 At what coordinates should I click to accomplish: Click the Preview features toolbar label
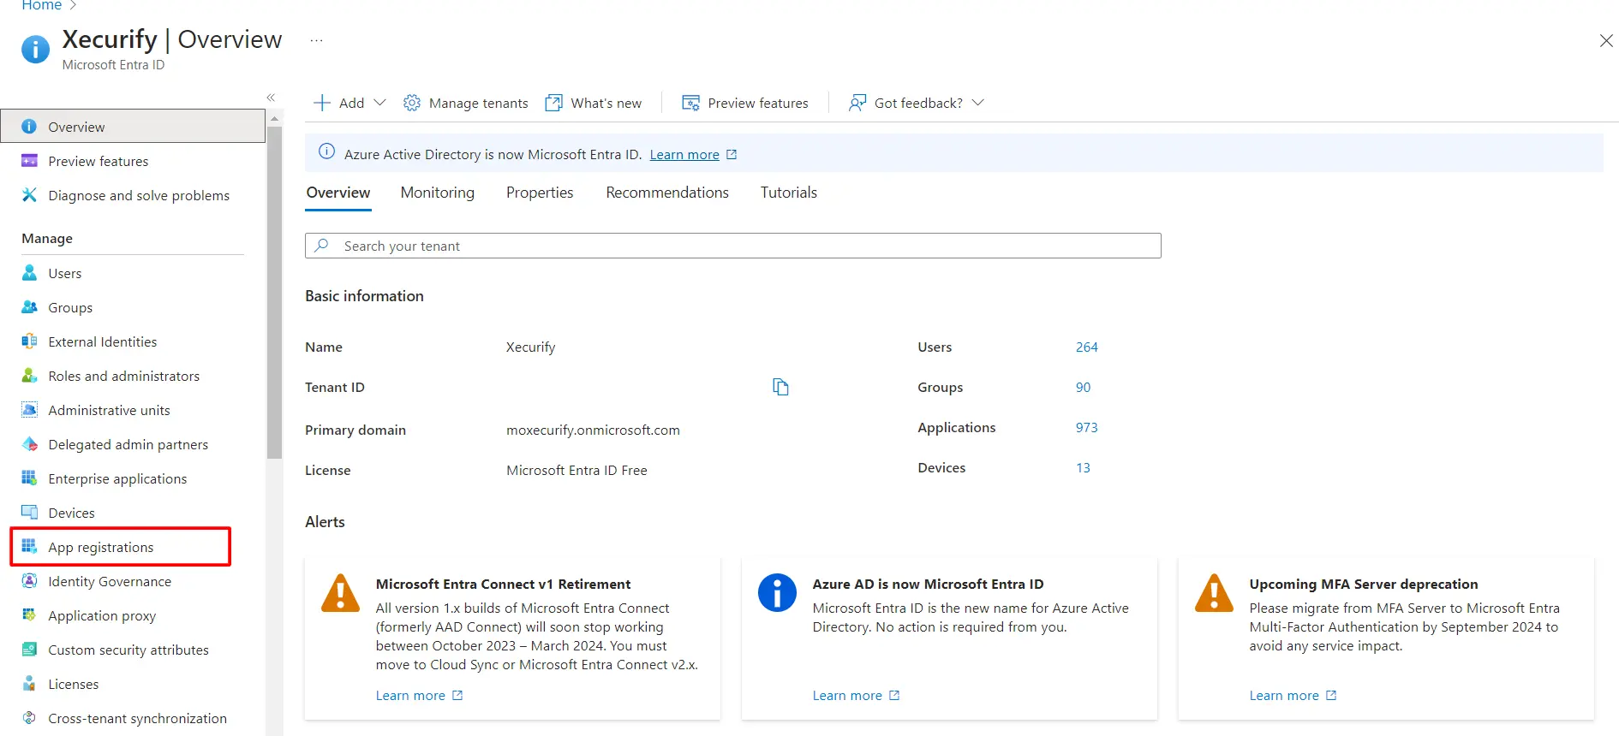[758, 103]
